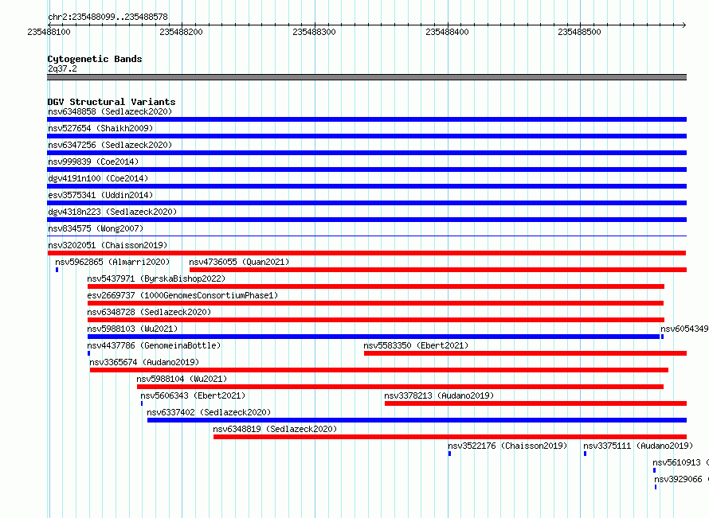This screenshot has height=518, width=709.
Task: Click nsv5988103 (Wu2021) label
Action: (132, 329)
